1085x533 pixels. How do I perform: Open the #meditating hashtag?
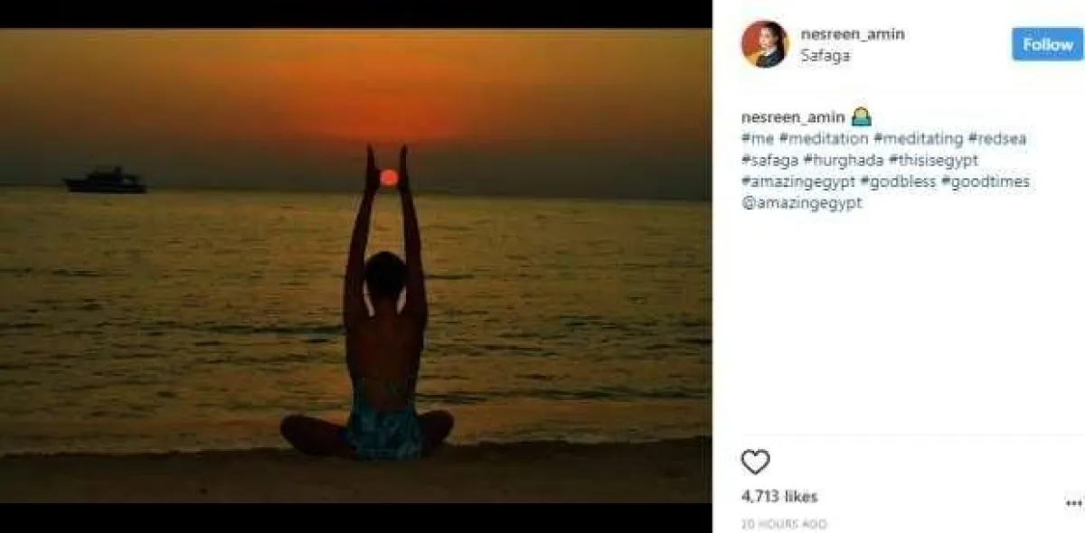click(x=918, y=139)
